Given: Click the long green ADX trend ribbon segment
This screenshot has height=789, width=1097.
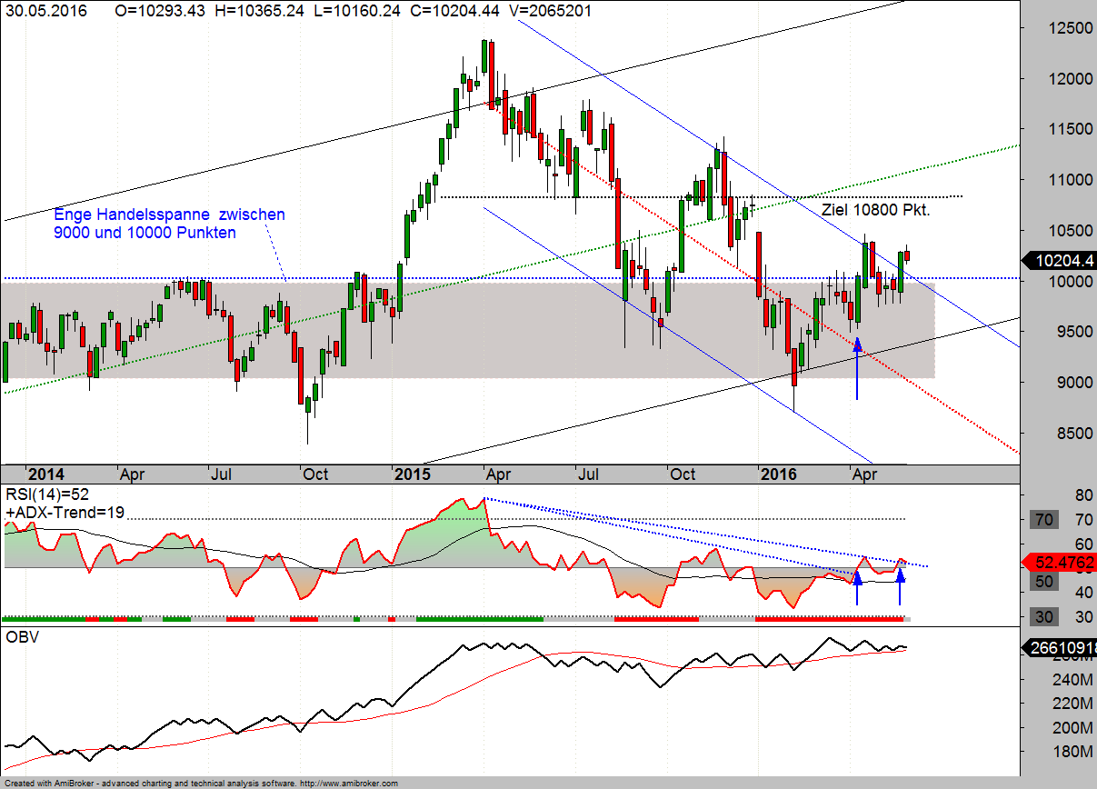Looking at the screenshot, I should (479, 619).
